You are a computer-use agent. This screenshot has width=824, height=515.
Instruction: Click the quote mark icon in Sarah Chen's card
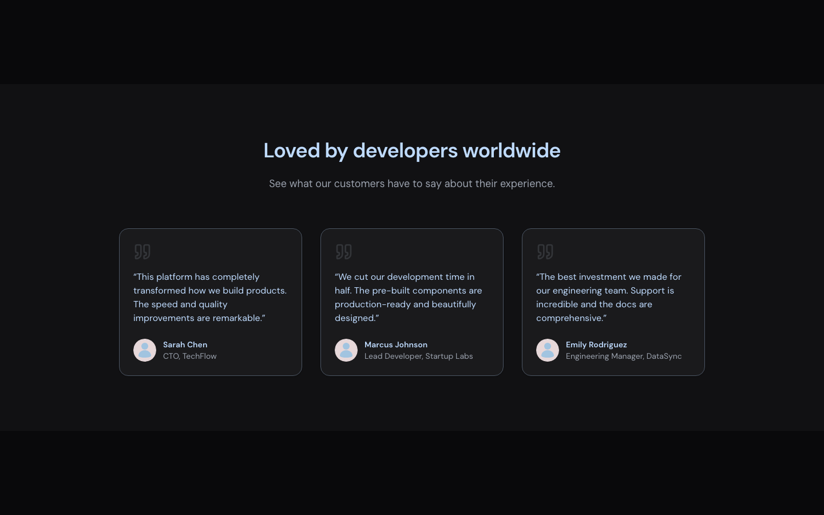coord(142,252)
